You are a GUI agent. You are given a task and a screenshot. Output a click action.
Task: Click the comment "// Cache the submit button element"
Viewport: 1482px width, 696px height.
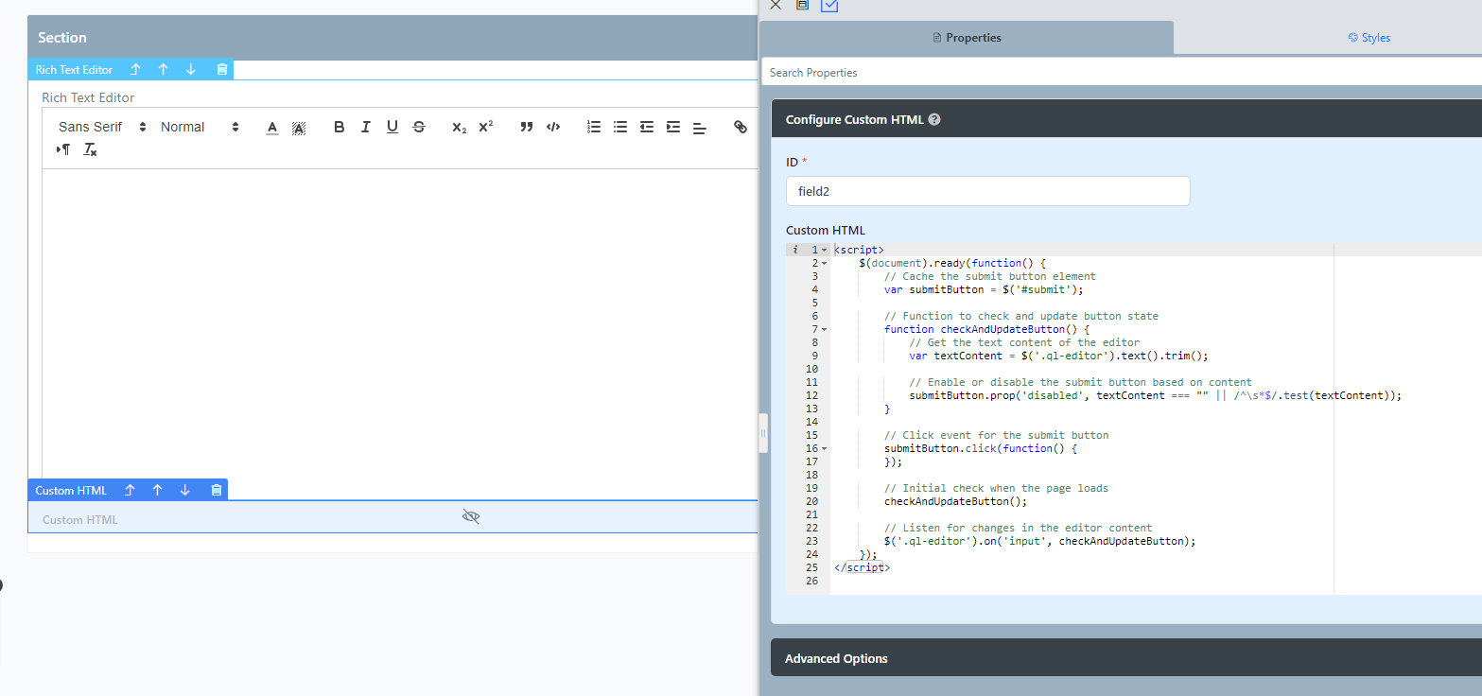989,276
